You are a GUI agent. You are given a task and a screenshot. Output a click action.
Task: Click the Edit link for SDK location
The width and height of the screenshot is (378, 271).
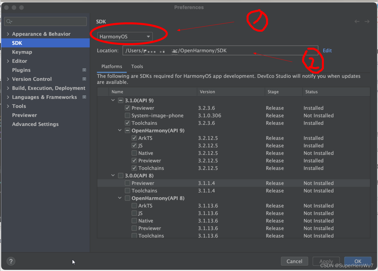[327, 51]
